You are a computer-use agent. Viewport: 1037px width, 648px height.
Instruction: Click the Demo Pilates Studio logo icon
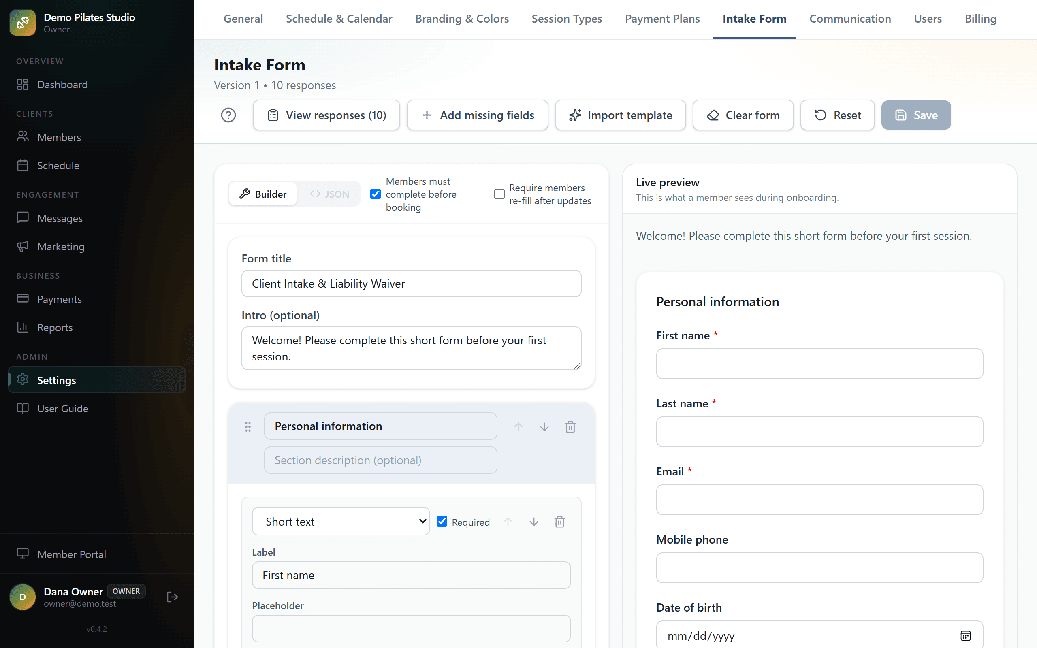23,23
